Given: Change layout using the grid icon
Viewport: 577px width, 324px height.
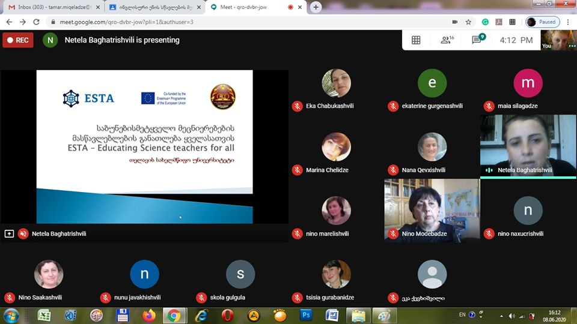Looking at the screenshot, I should (x=416, y=40).
